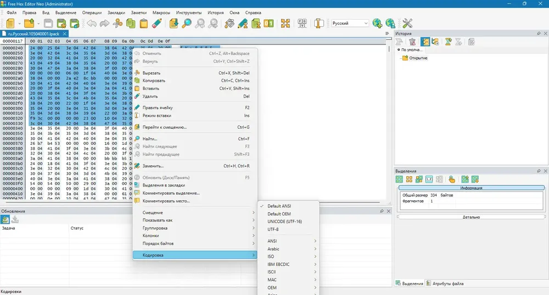
Task: Click the Save floppy disk toolbar icon
Action: click(48, 24)
